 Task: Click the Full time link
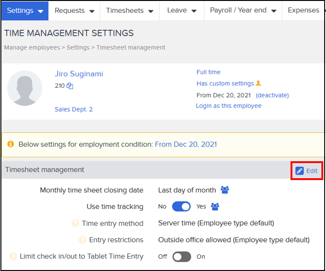coord(208,72)
